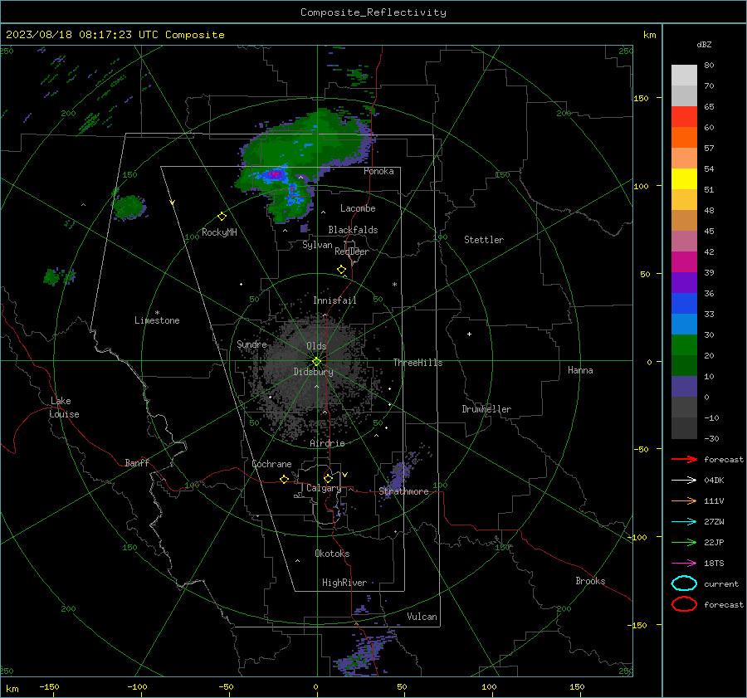Click the Okotoks town label
The height and width of the screenshot is (698, 747).
[332, 553]
